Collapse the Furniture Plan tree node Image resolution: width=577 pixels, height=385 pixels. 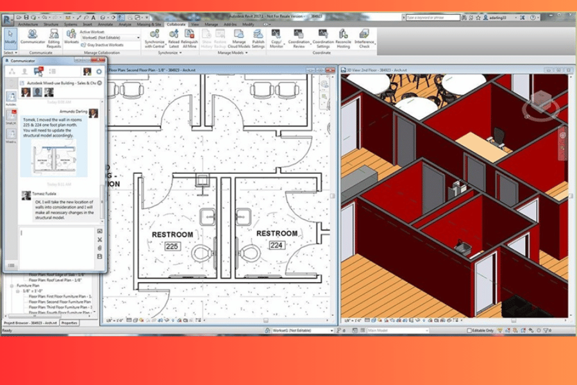12,285
